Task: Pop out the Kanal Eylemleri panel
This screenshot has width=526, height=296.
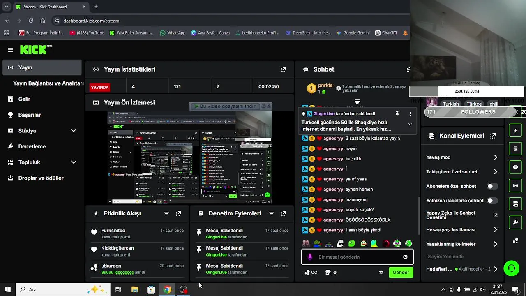Action: click(x=493, y=136)
